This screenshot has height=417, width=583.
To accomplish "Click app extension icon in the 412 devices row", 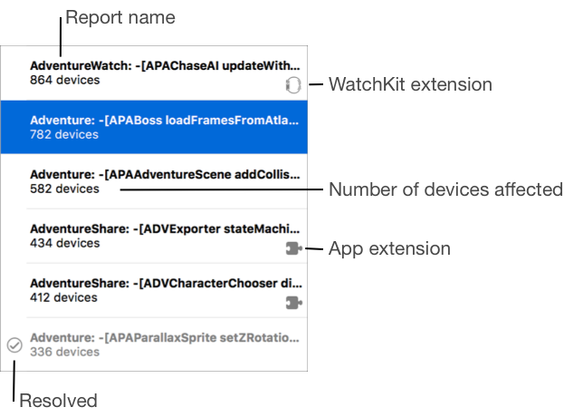I will 293,303.
